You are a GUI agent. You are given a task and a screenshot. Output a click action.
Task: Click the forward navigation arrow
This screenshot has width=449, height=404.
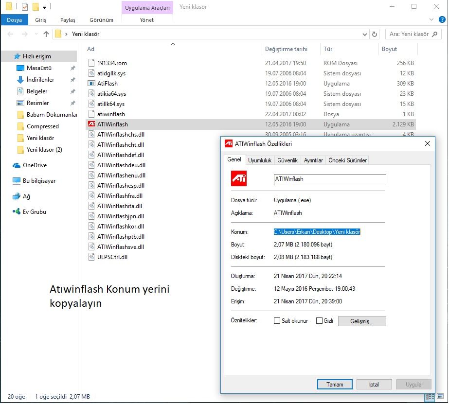(25, 34)
